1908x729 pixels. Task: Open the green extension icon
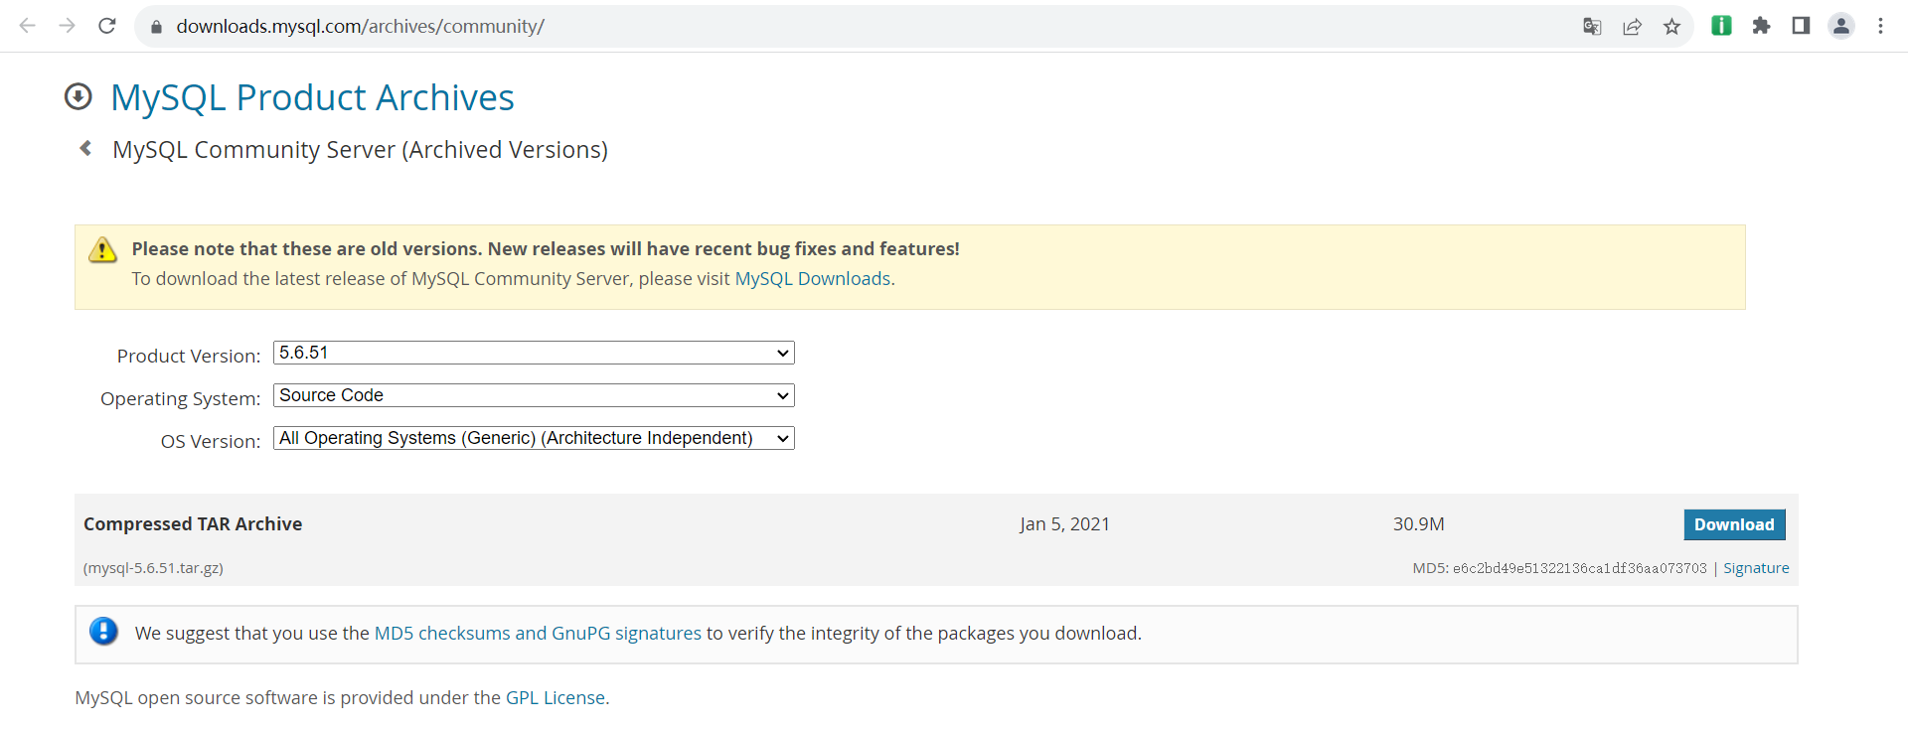pos(1722,26)
